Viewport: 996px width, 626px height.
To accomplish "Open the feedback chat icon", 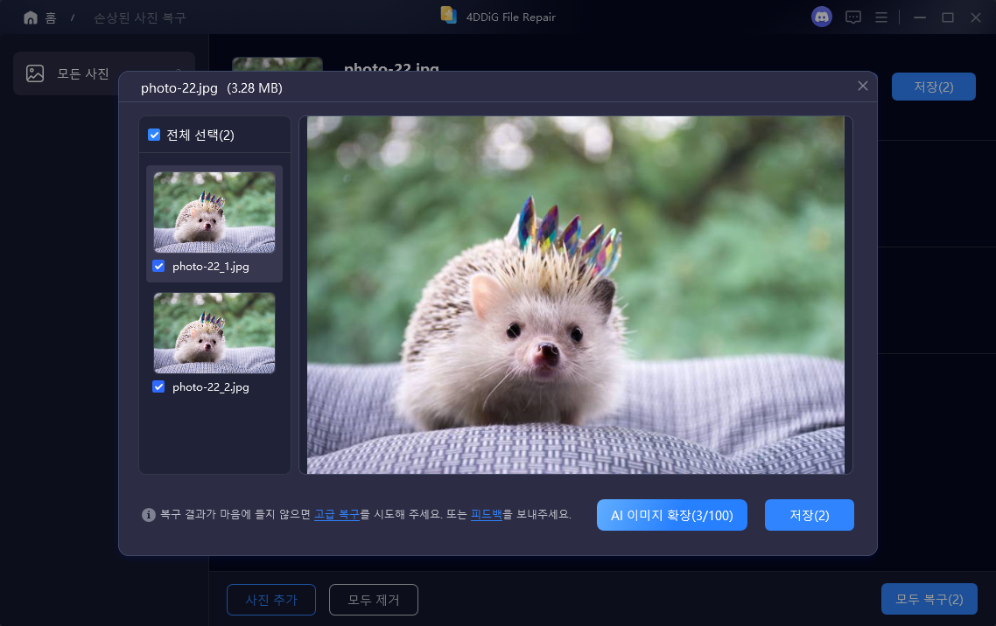I will pos(853,17).
